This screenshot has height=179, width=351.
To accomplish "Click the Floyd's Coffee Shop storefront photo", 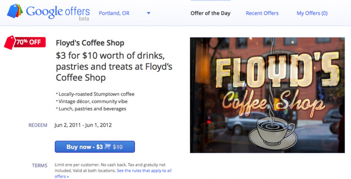I will [267, 95].
